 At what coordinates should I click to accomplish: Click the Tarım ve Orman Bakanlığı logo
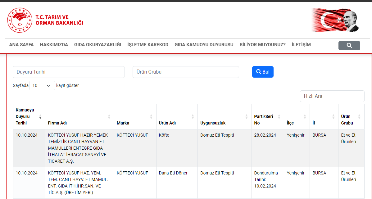pyautogui.click(x=45, y=20)
